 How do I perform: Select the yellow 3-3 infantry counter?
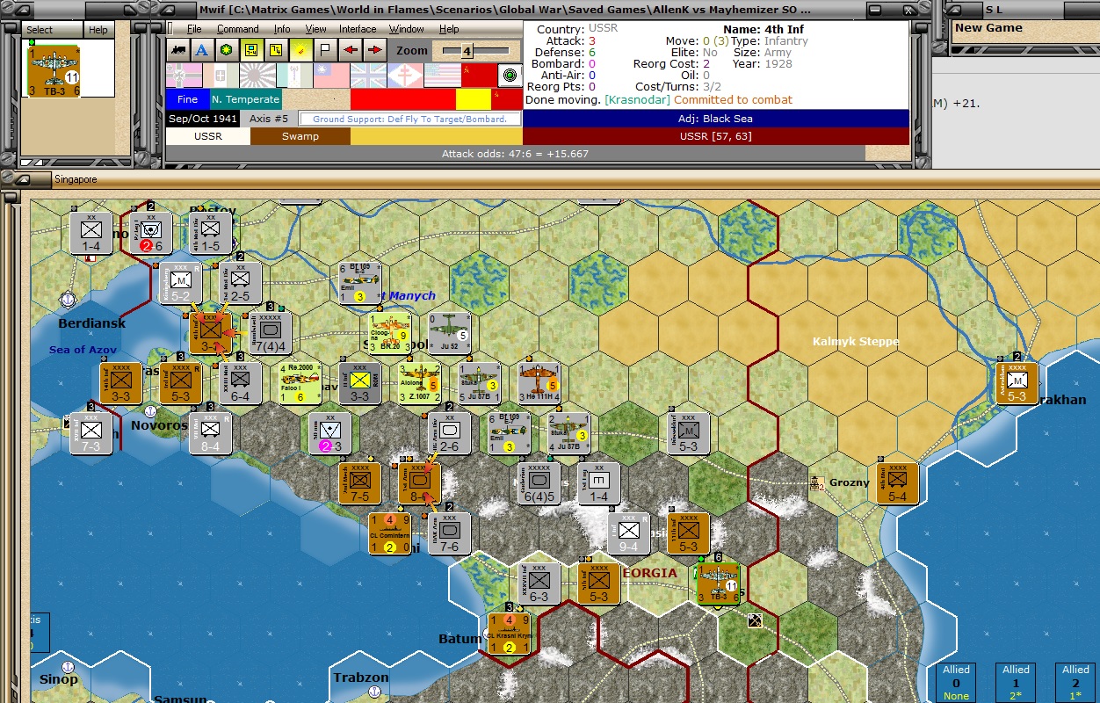point(360,383)
